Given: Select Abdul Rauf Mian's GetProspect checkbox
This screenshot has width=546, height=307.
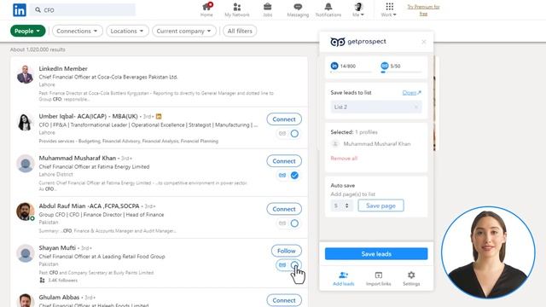Looking at the screenshot, I should click(x=294, y=223).
